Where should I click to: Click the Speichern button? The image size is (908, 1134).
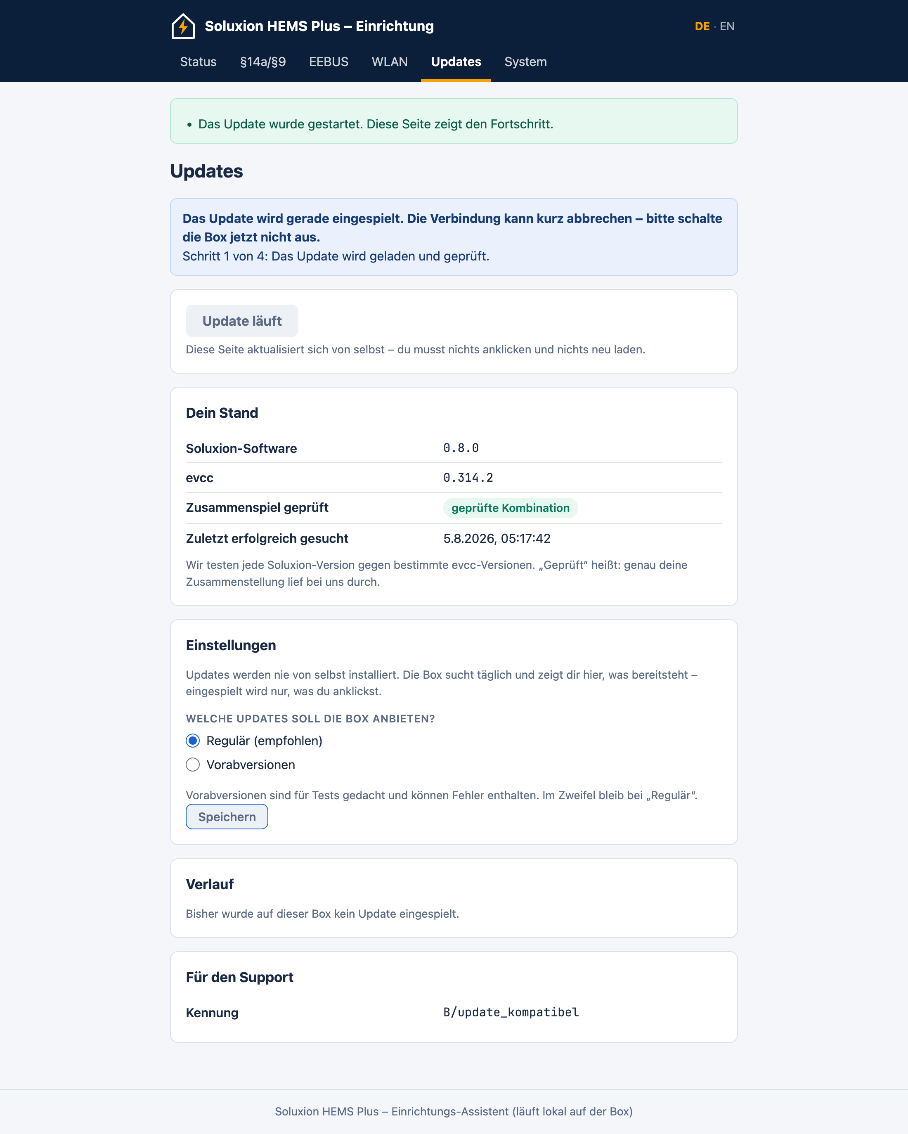pos(227,816)
